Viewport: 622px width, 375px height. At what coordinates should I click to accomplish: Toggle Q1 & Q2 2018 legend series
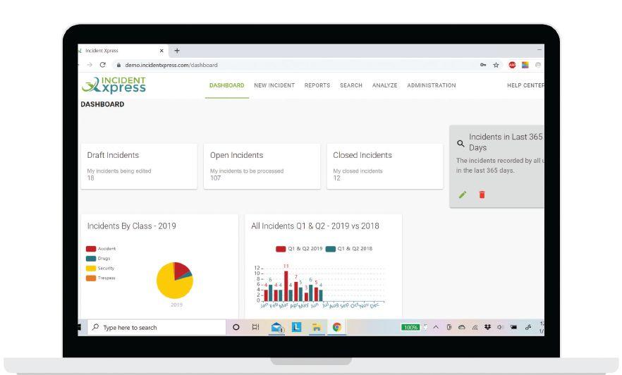348,249
